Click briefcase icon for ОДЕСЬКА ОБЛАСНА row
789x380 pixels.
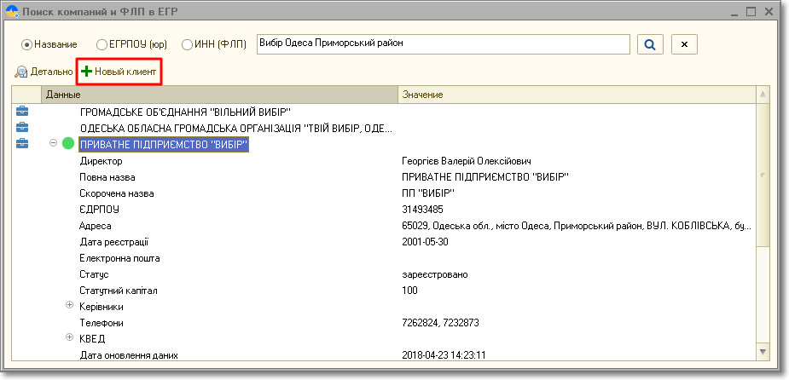point(22,128)
